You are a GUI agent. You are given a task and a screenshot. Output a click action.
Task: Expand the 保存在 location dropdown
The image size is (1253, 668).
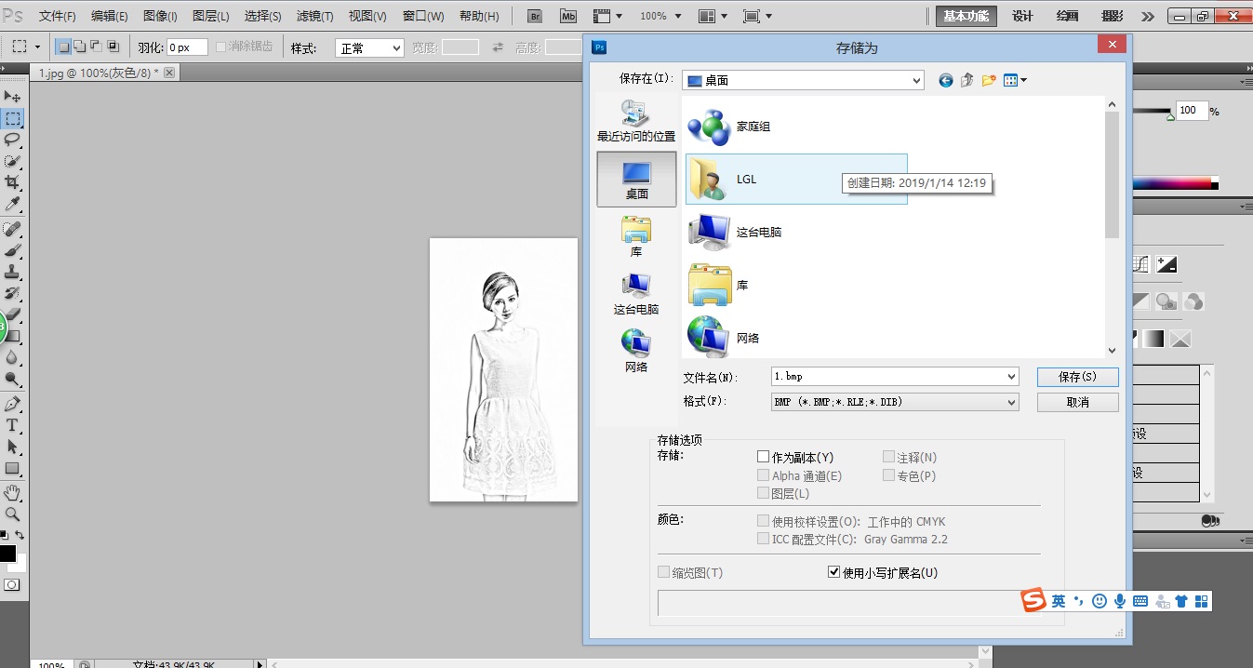tap(803, 81)
